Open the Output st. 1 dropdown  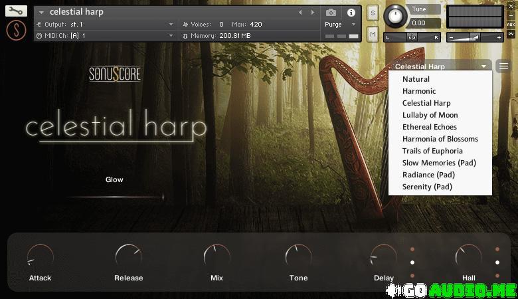tap(171, 25)
